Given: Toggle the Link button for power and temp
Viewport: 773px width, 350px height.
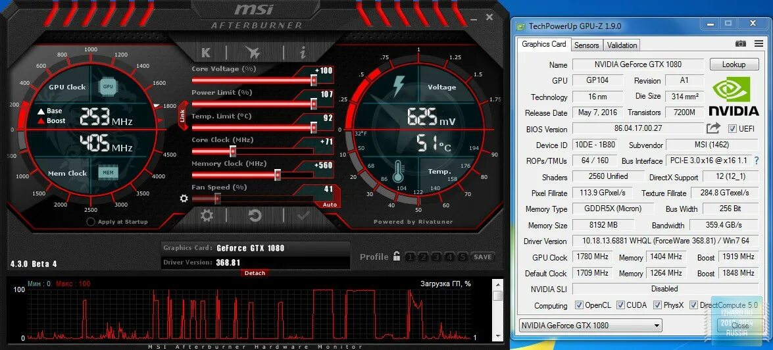Looking at the screenshot, I should coord(182,116).
